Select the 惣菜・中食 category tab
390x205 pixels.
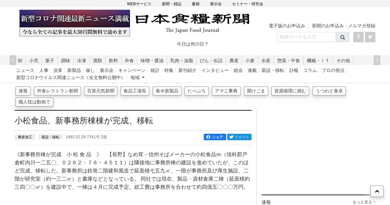pos(289,61)
